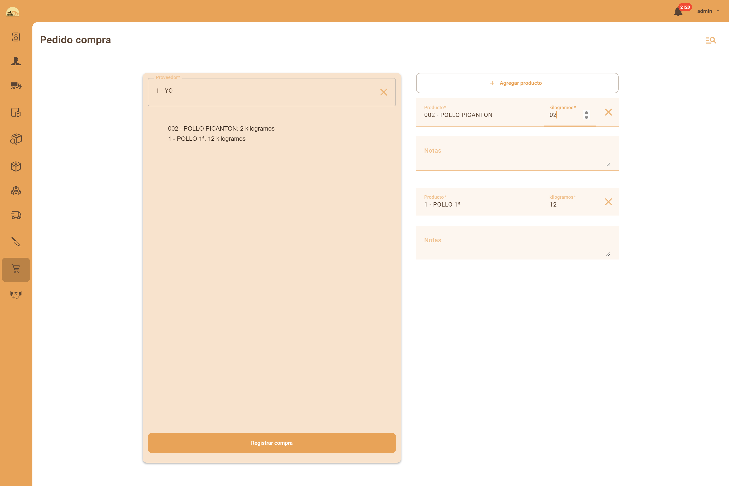The width and height of the screenshot is (729, 486).
Task: Open the search list icon top right
Action: click(x=711, y=40)
